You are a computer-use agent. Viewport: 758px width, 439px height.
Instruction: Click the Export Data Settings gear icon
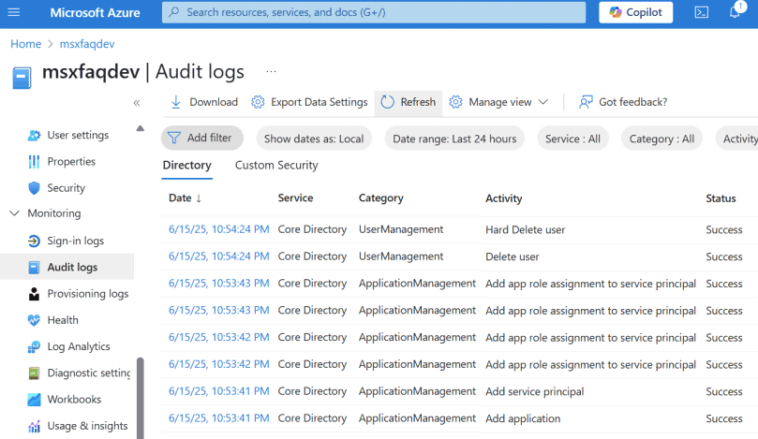(x=258, y=102)
